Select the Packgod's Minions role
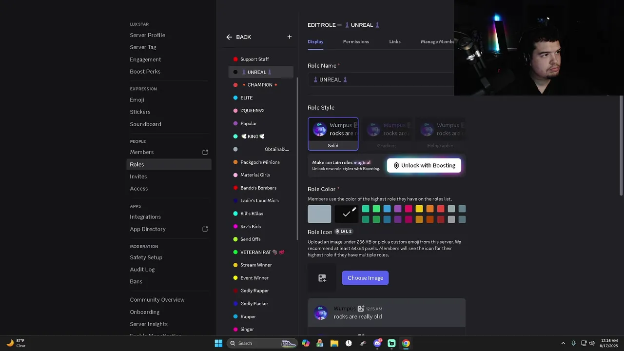 (261, 162)
